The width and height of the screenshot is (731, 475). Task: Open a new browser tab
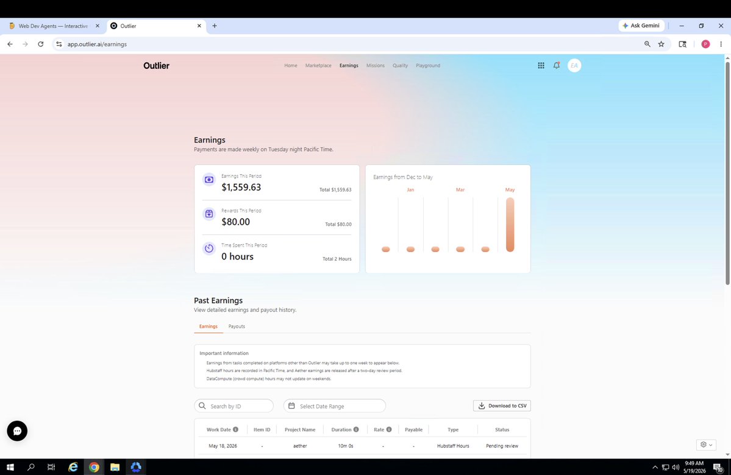[x=215, y=26]
